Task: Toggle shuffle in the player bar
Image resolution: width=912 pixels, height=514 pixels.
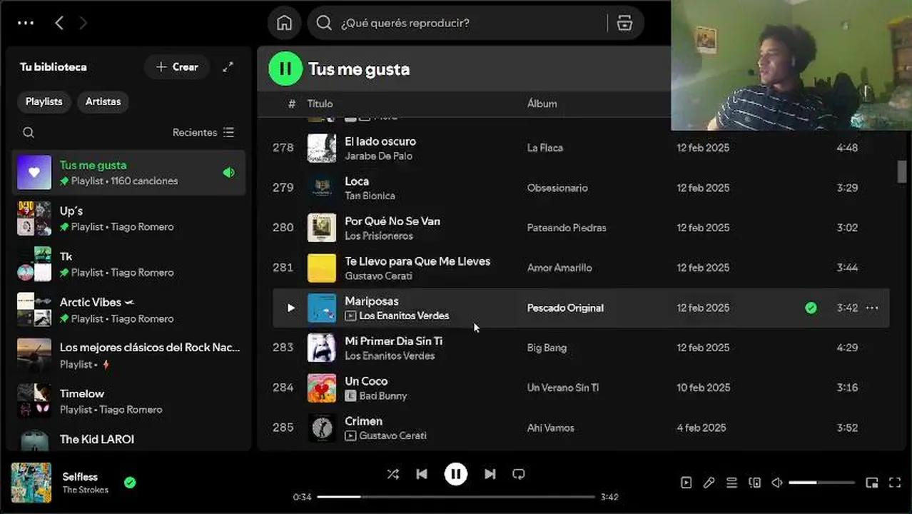Action: point(392,474)
